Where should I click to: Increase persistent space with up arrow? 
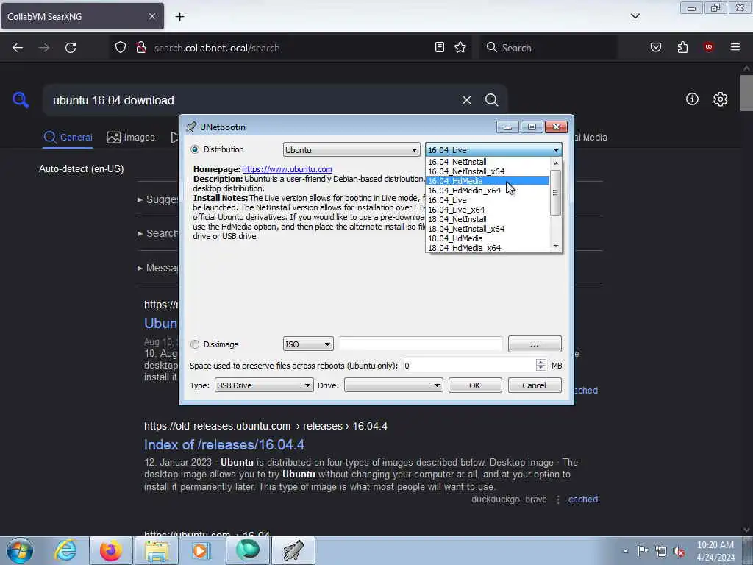coord(540,362)
